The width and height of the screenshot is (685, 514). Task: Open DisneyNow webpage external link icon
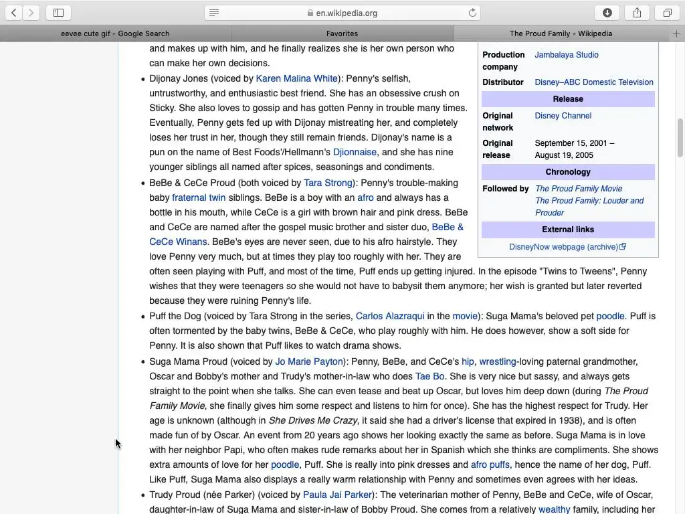(x=623, y=246)
